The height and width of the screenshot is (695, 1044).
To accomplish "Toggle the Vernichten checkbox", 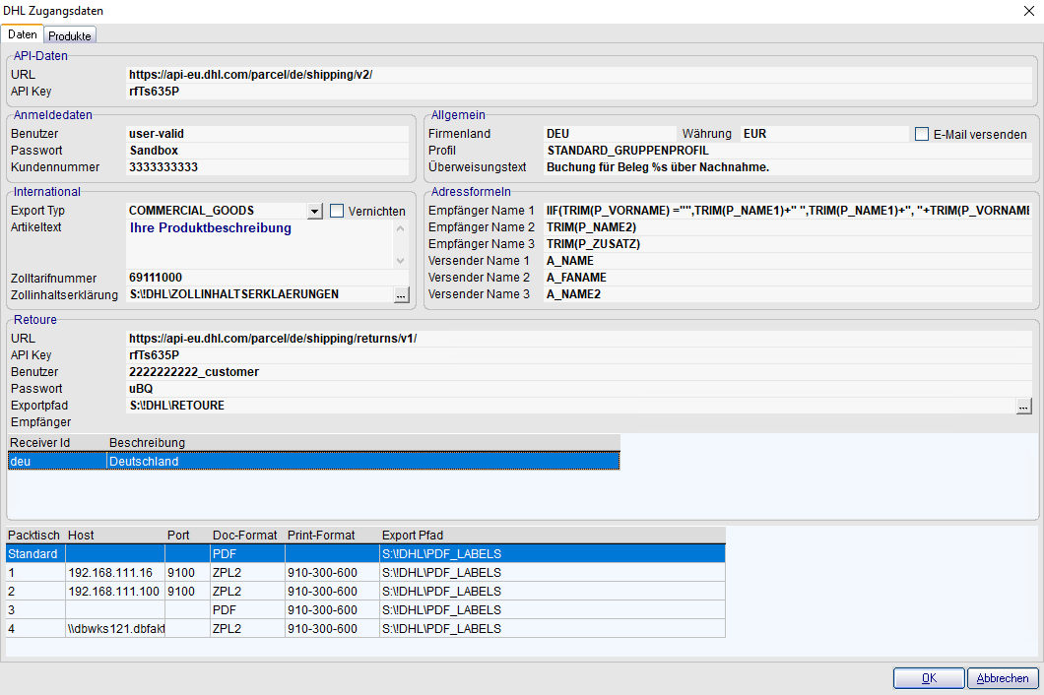I will tap(337, 211).
